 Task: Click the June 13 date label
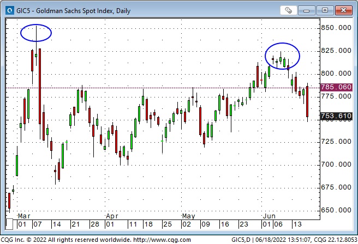tap(297, 224)
